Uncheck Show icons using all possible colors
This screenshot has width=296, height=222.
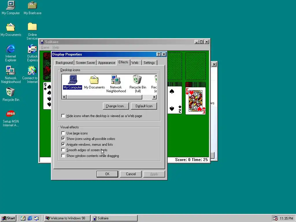tap(63, 139)
